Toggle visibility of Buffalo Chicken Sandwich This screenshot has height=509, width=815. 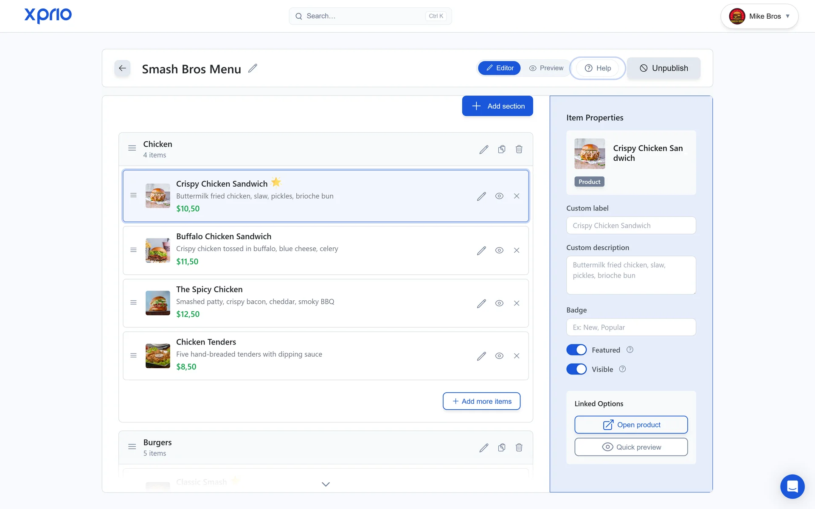pyautogui.click(x=499, y=250)
